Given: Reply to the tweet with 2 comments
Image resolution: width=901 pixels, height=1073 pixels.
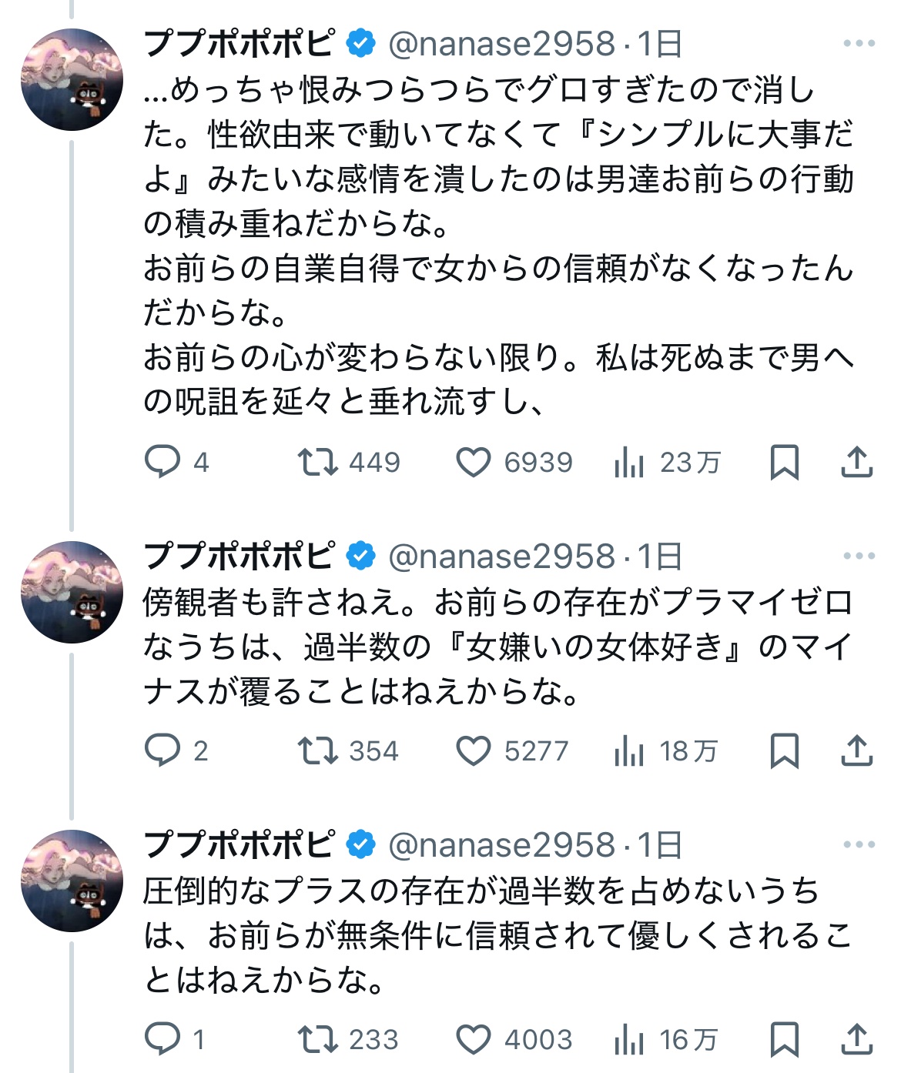Looking at the screenshot, I should (x=162, y=750).
